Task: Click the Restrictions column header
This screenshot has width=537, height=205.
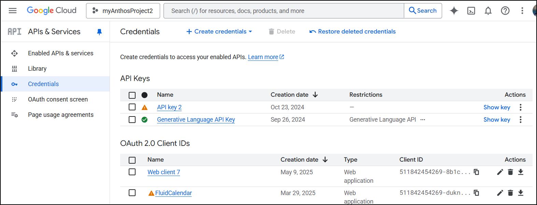Action: [x=366, y=95]
